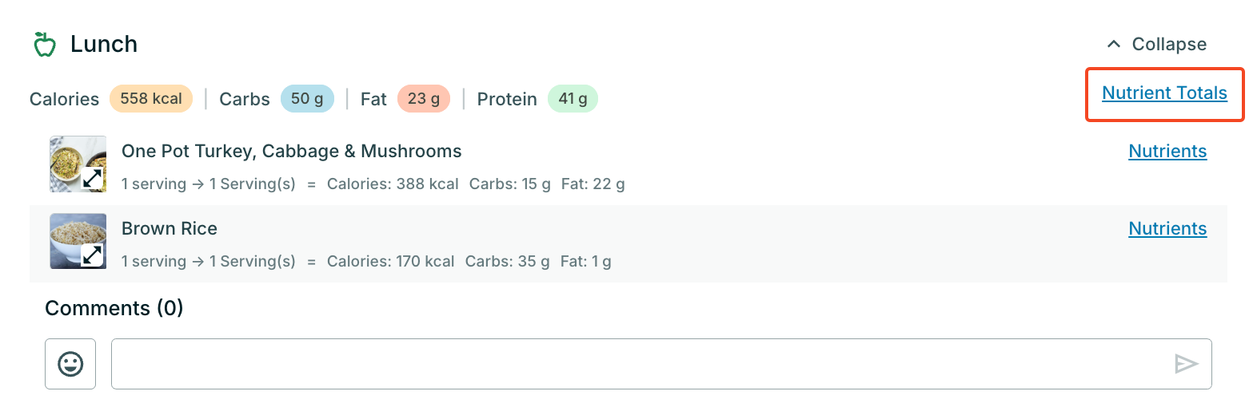View Nutrients for One Pot Turkey dish

click(1167, 152)
